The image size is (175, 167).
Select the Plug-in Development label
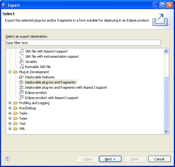coord(34,72)
